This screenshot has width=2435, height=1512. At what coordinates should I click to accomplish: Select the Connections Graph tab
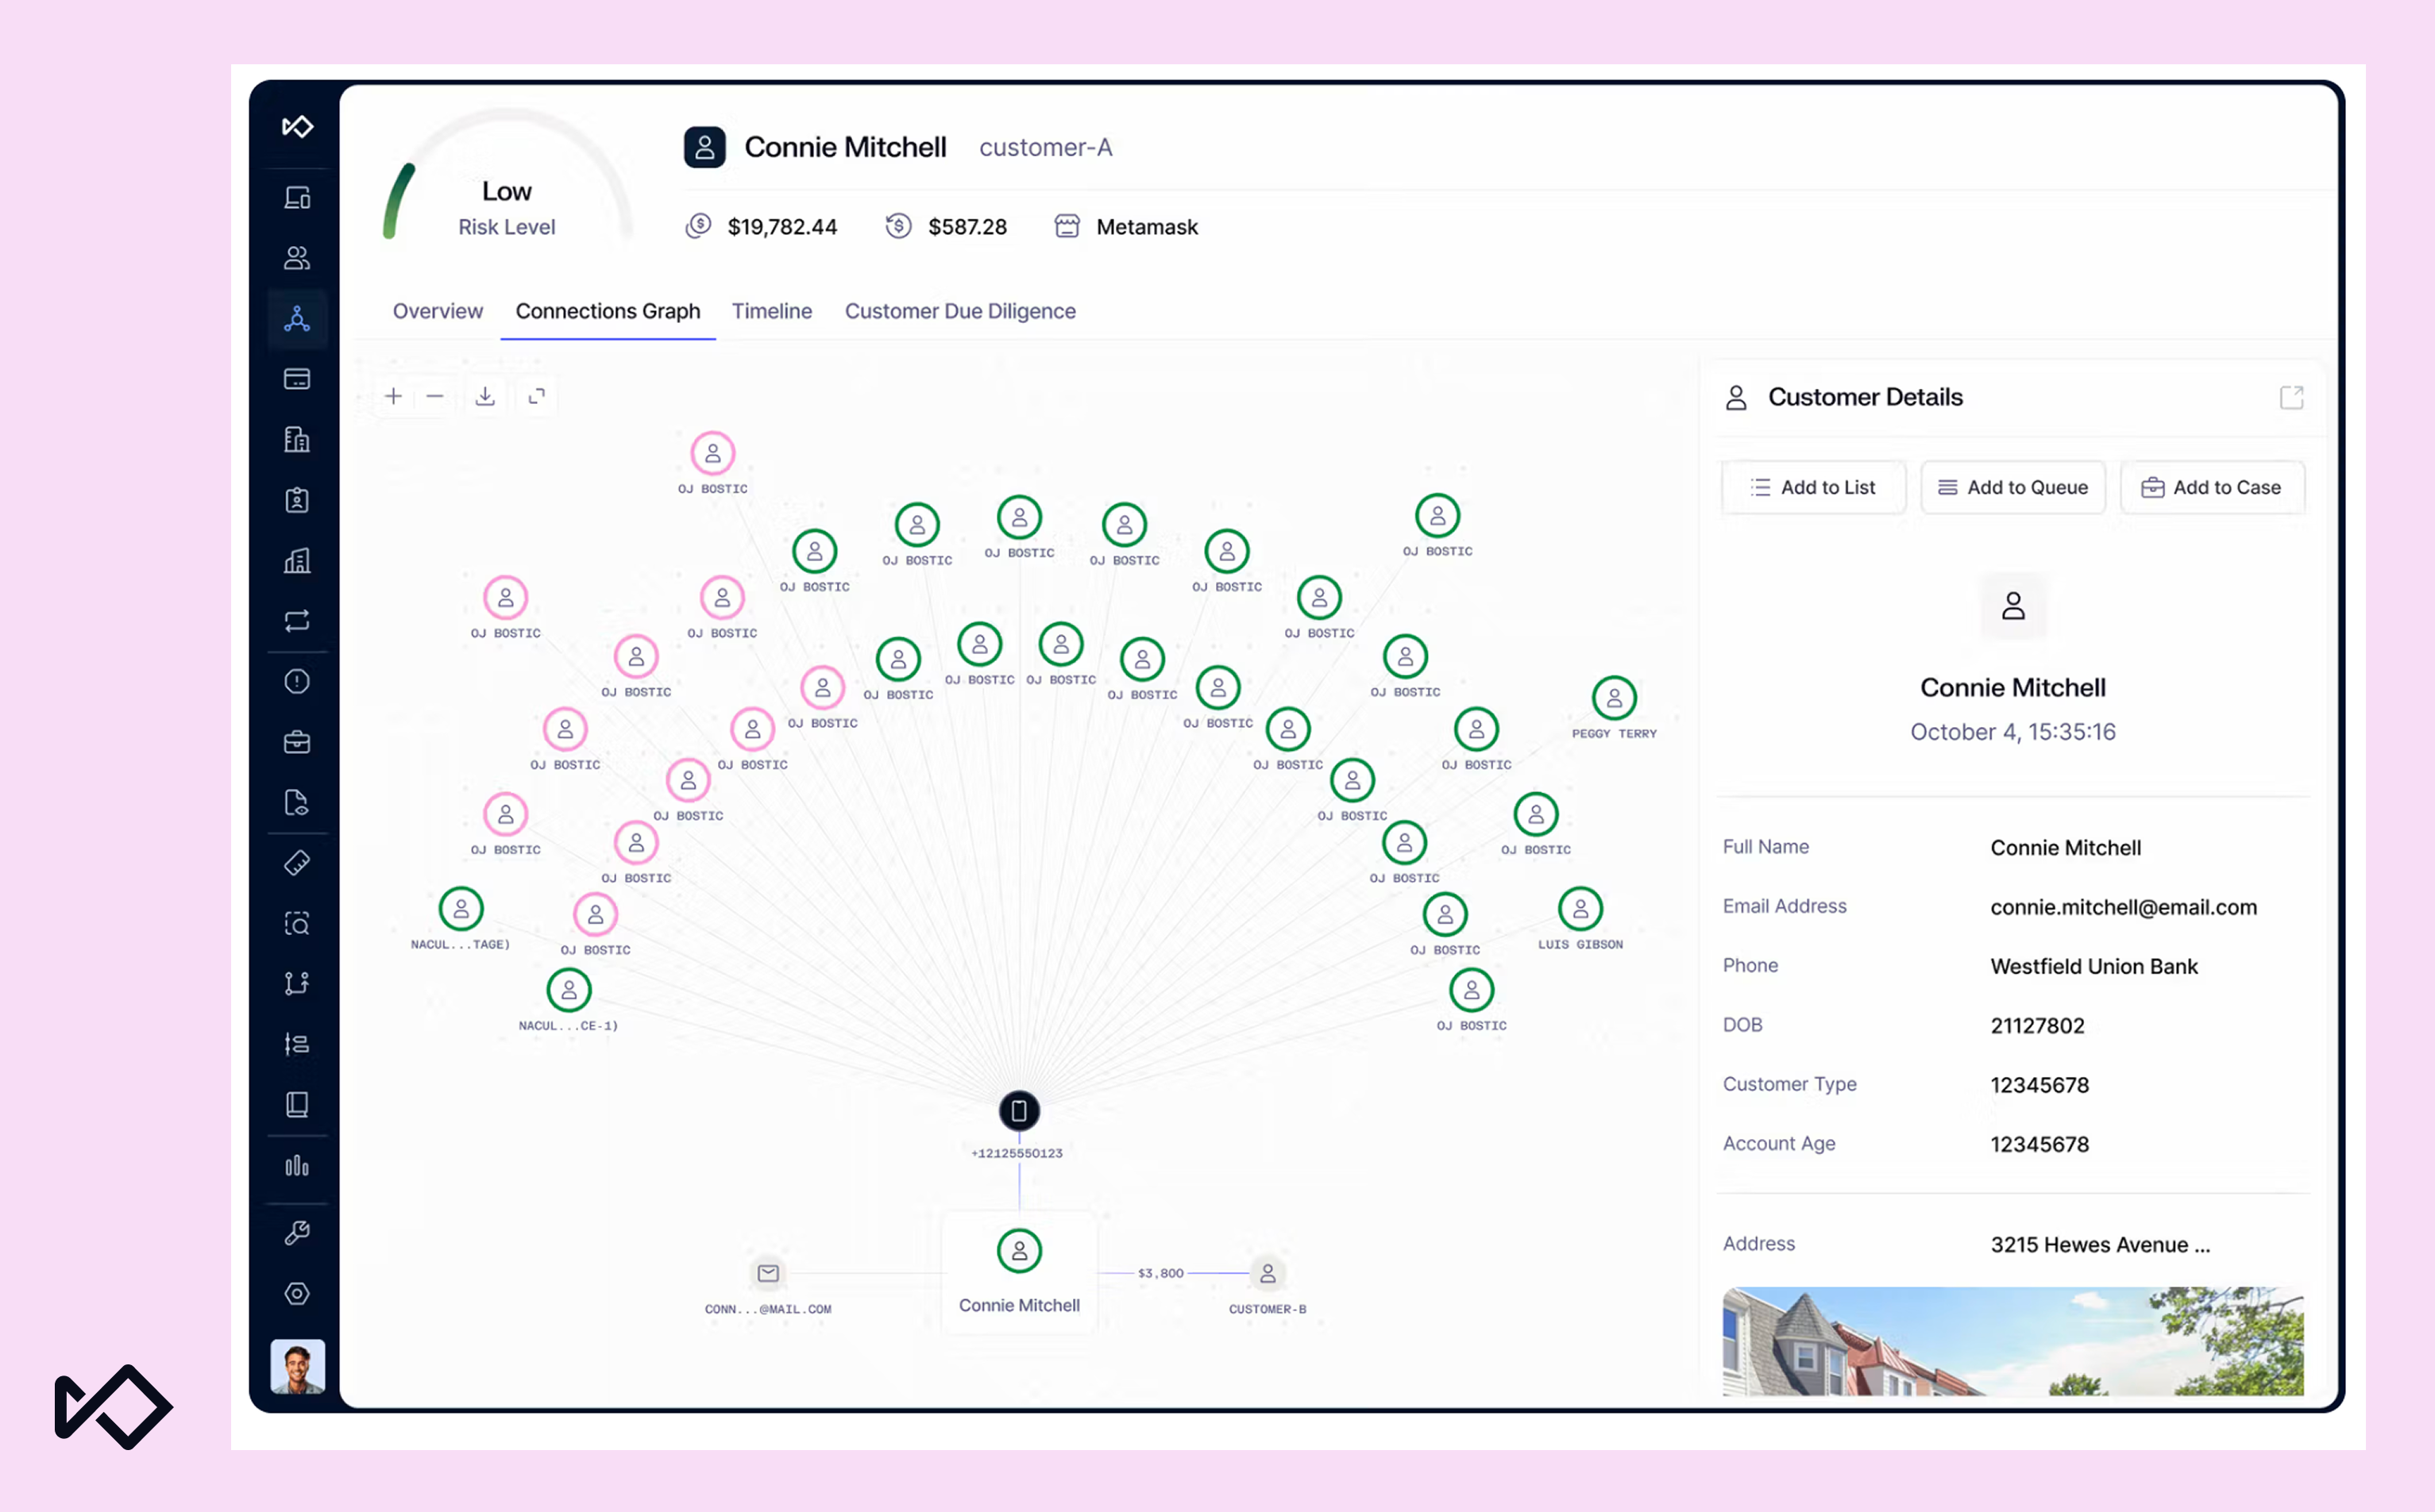coord(608,311)
